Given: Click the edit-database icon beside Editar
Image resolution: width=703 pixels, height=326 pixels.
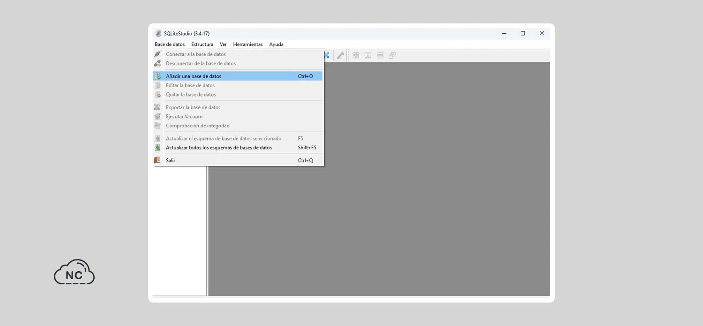Looking at the screenshot, I should click(157, 85).
